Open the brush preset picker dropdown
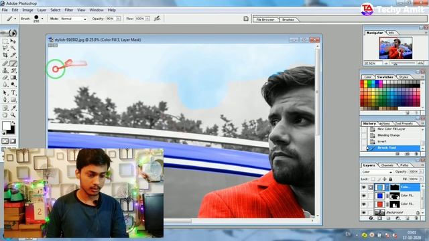This screenshot has width=429, height=241. [x=42, y=19]
